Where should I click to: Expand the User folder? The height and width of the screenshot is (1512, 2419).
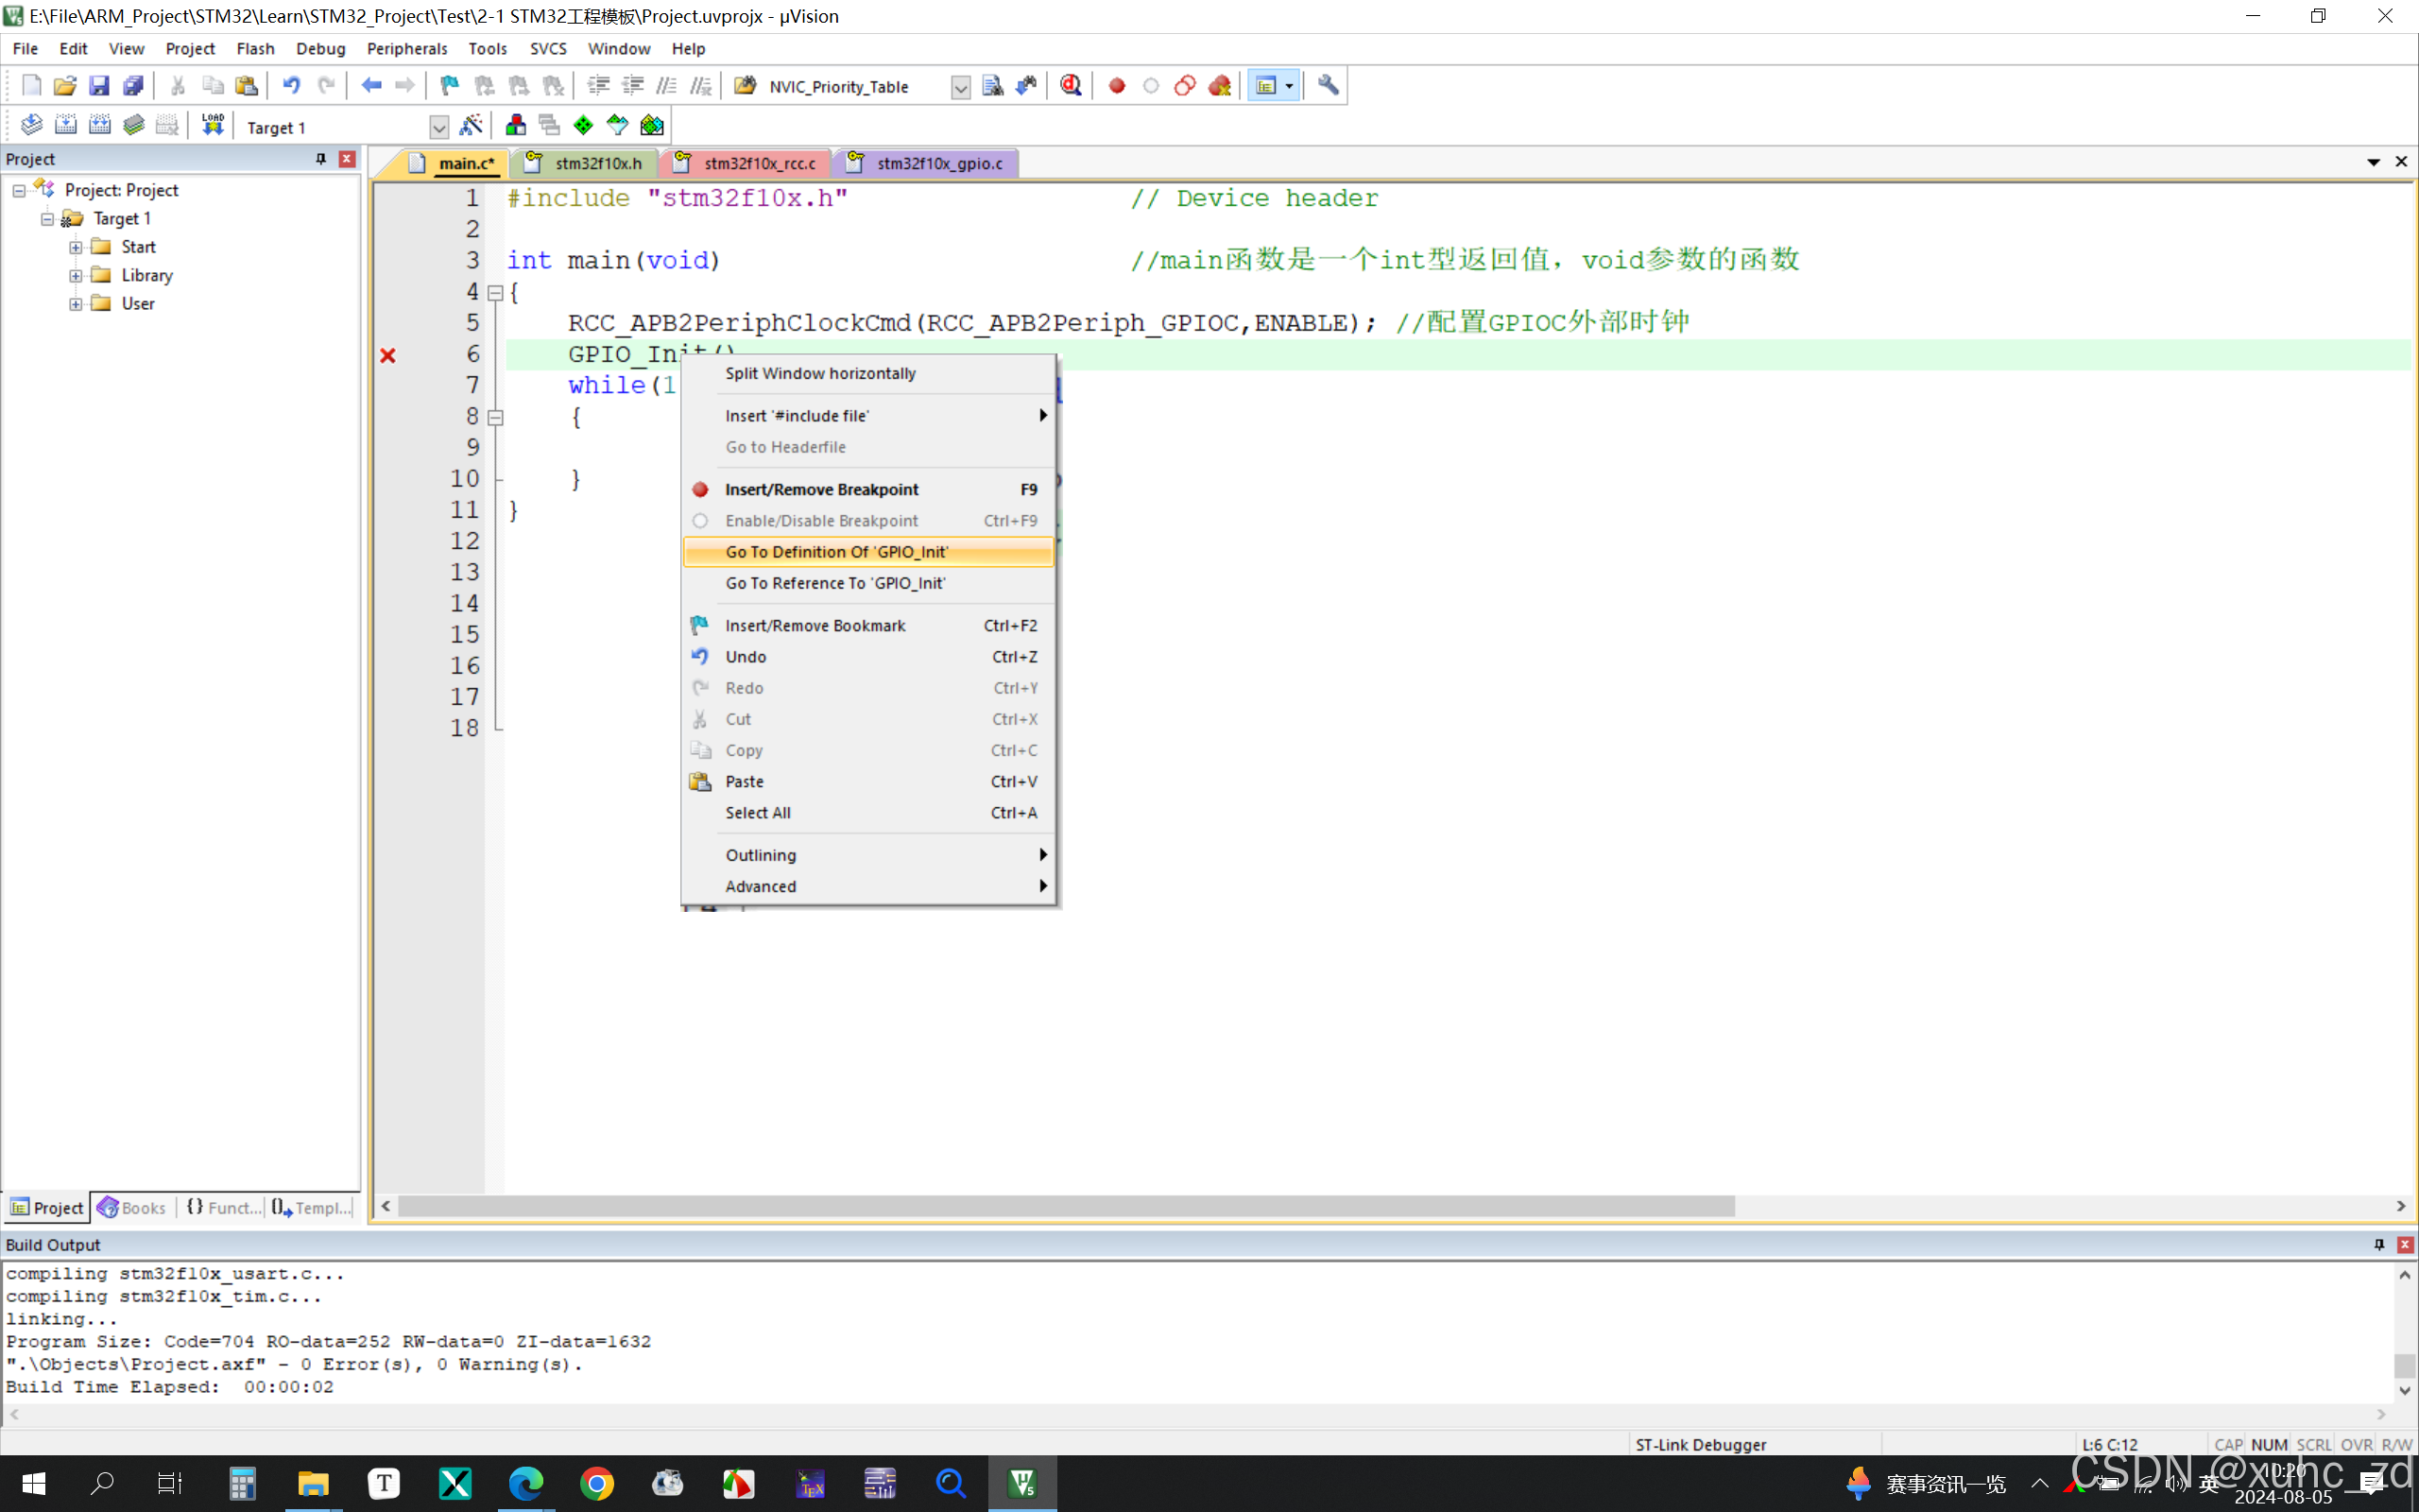(76, 304)
